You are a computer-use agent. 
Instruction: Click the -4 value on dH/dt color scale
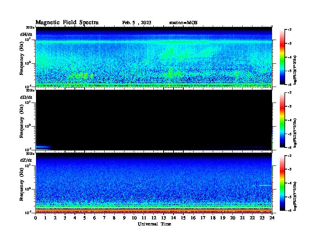(x=290, y=57)
